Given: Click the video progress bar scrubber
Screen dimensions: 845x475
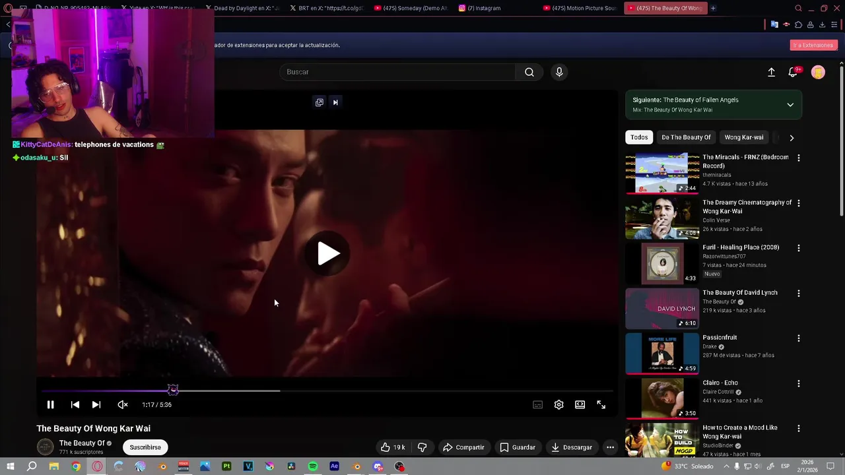Looking at the screenshot, I should [x=173, y=390].
